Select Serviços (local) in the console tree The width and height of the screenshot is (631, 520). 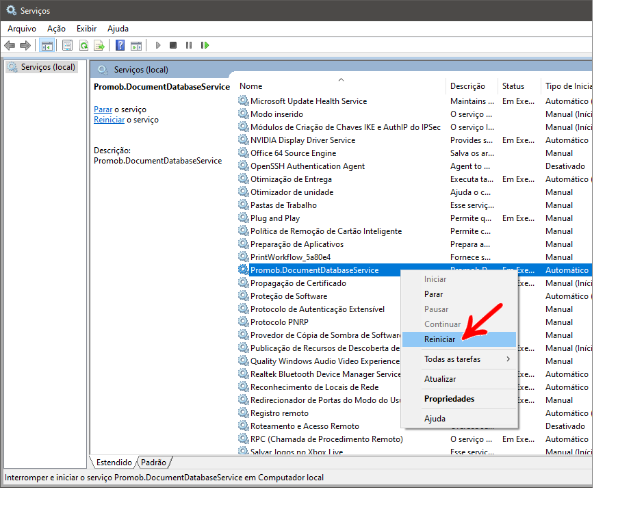pyautogui.click(x=42, y=67)
